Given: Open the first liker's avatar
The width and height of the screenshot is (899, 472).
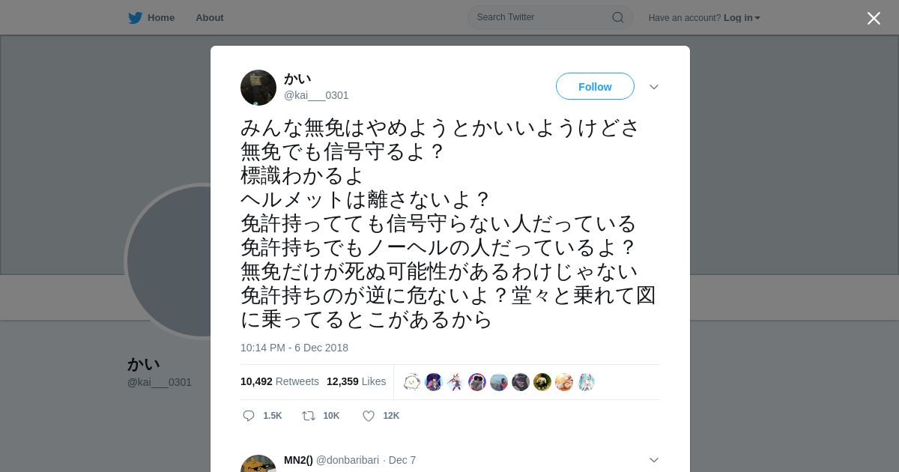Looking at the screenshot, I should tap(412, 382).
